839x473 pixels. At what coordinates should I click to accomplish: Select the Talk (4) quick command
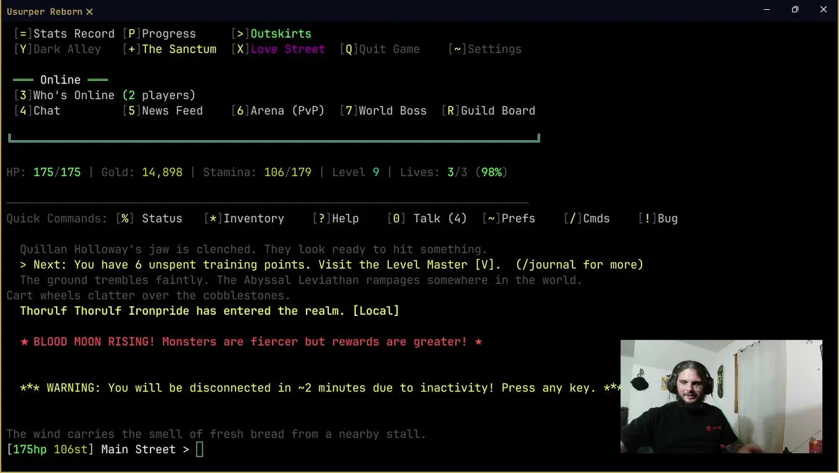click(427, 219)
